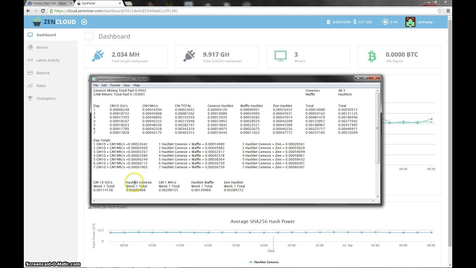Click the browser forward arrow
Viewport: 476px width, 268px height.
36,11
